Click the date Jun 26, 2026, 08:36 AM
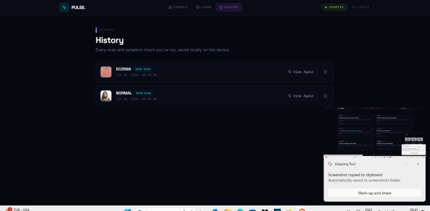The width and height of the screenshot is (430, 211). pyautogui.click(x=136, y=99)
